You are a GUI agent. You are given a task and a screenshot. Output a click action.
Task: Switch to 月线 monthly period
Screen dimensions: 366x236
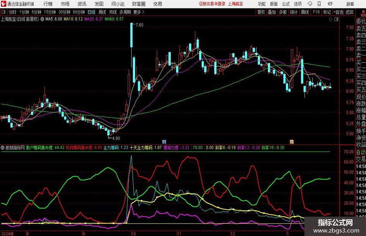click(x=113, y=12)
